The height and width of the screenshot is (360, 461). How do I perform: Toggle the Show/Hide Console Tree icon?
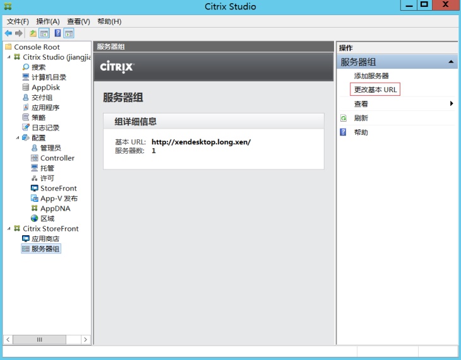[x=44, y=33]
